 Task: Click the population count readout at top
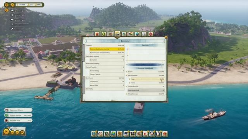point(30,5)
